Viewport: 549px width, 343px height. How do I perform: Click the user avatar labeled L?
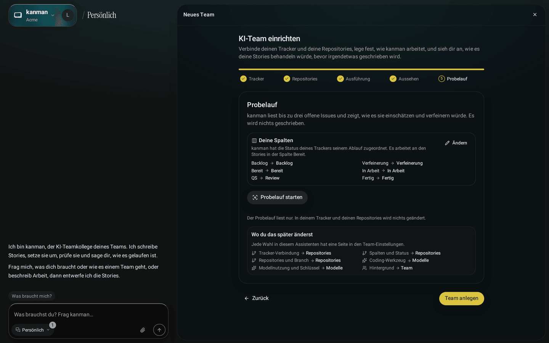click(x=68, y=15)
